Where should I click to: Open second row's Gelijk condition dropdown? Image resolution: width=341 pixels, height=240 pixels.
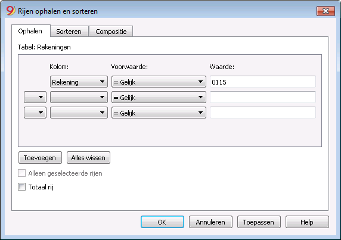(x=159, y=97)
